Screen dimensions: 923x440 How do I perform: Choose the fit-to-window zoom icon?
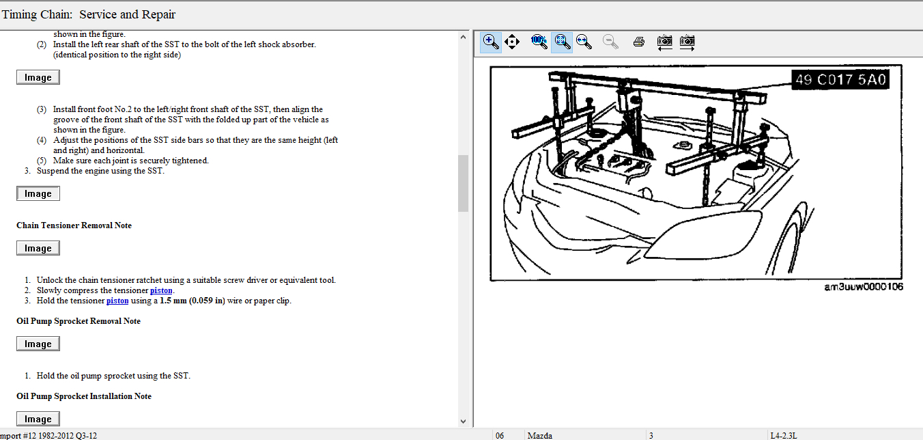pos(562,42)
